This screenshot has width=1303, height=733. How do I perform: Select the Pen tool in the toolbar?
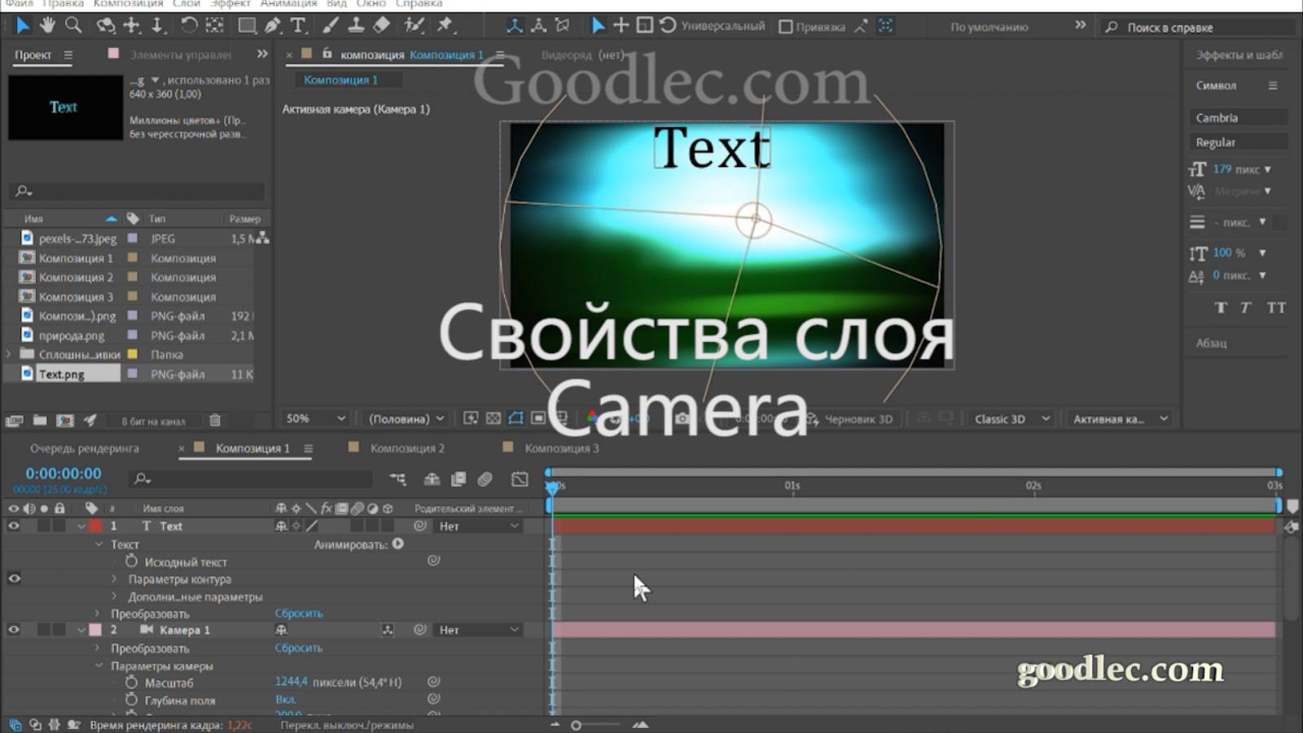(272, 25)
